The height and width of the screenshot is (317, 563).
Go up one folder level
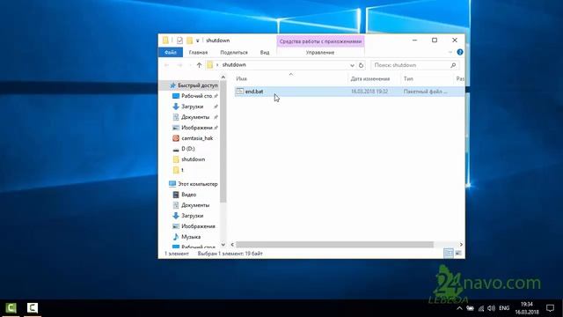(199, 65)
